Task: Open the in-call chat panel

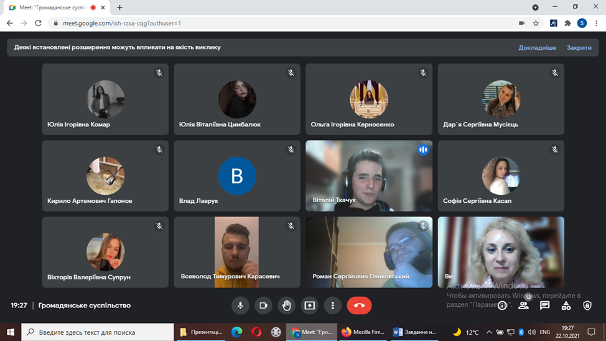Action: (x=544, y=306)
